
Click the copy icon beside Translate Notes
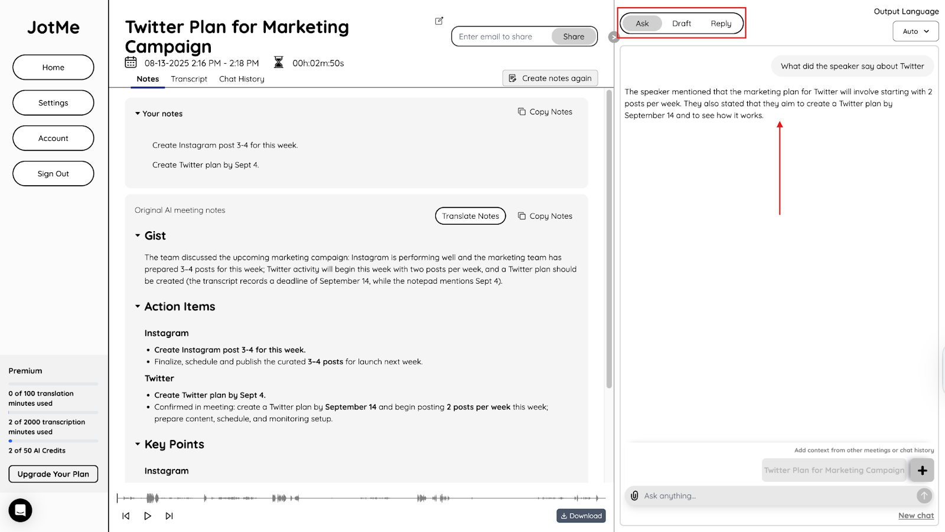tap(522, 216)
